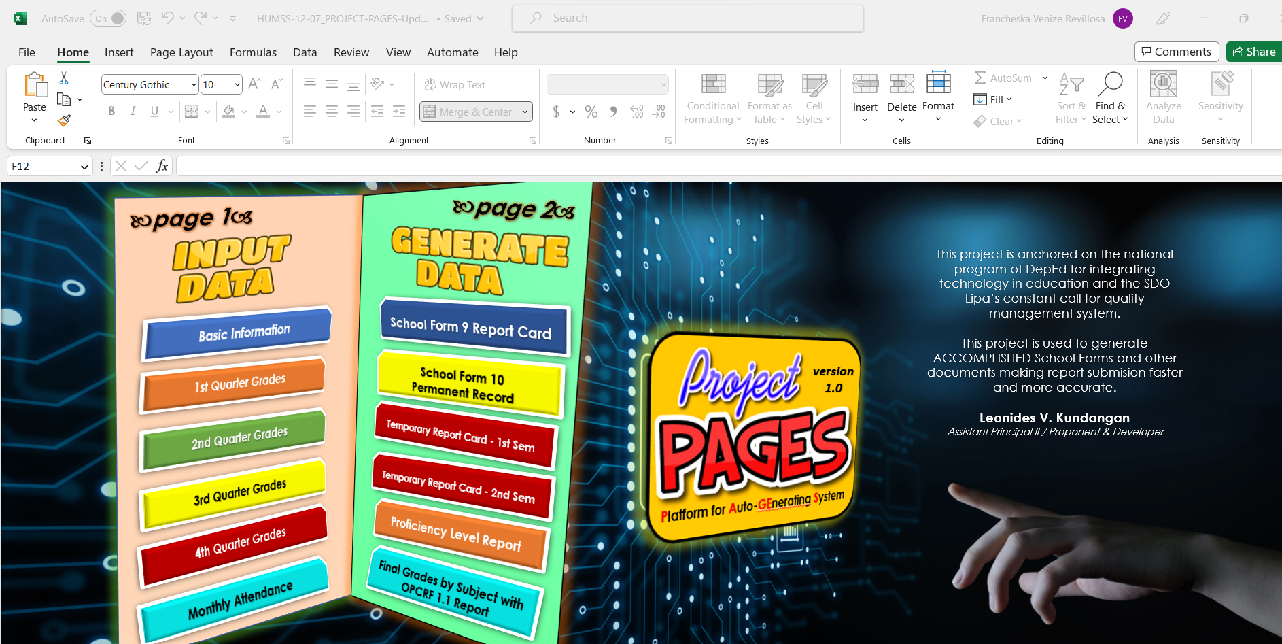Click the Share button
This screenshot has width=1282, height=644.
point(1255,52)
